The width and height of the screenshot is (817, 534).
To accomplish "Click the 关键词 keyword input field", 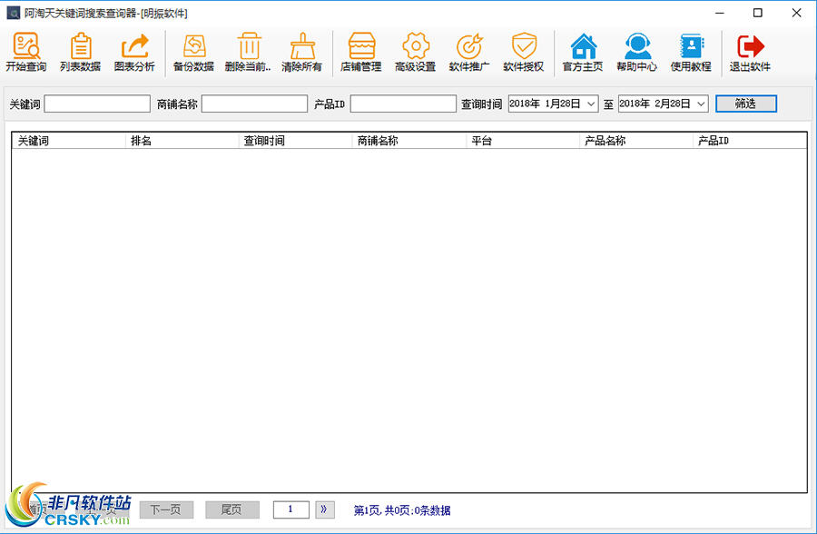I will coord(97,104).
